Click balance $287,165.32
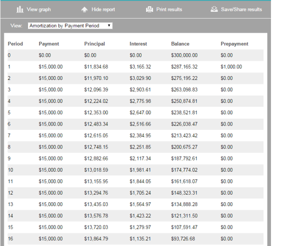Viewport: 281px width, 246px height. tap(184, 67)
